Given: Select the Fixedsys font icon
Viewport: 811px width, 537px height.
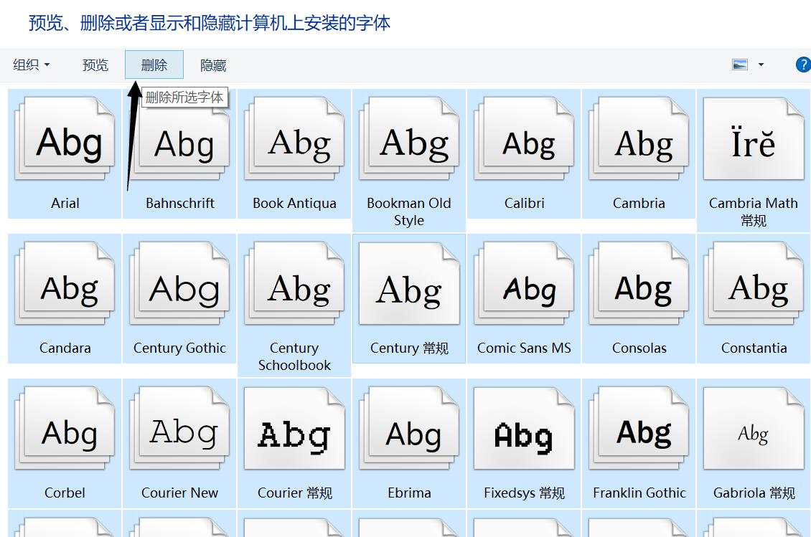Looking at the screenshot, I should coord(525,432).
